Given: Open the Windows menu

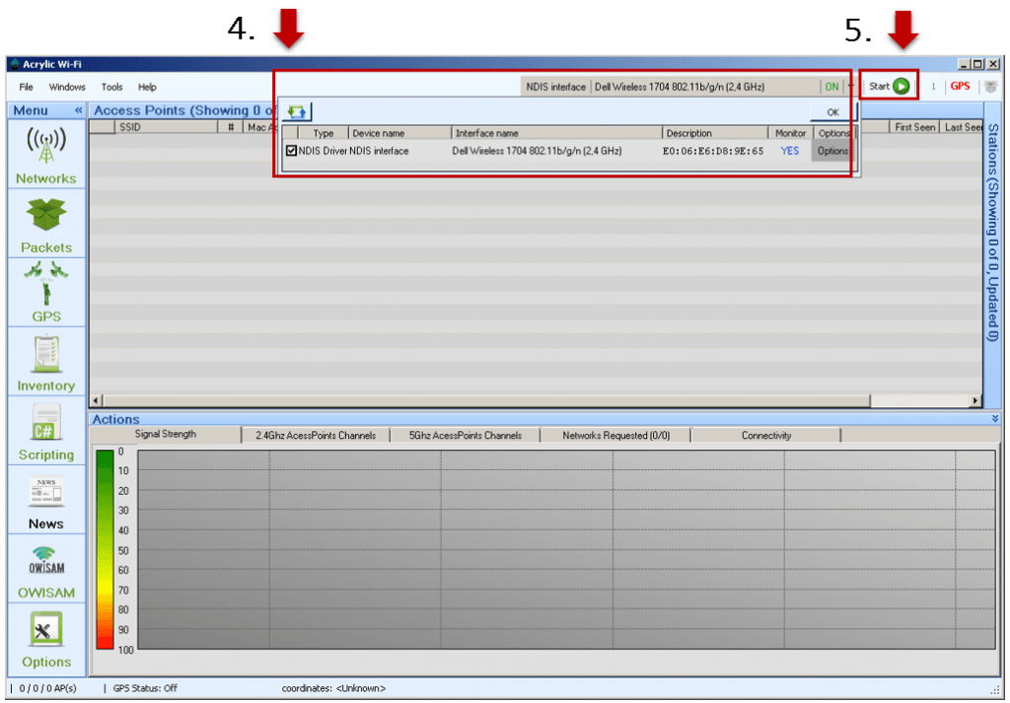Looking at the screenshot, I should pos(67,87).
